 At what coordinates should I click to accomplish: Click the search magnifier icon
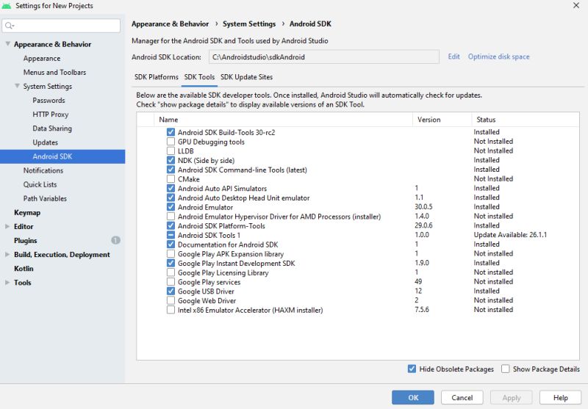coord(9,26)
